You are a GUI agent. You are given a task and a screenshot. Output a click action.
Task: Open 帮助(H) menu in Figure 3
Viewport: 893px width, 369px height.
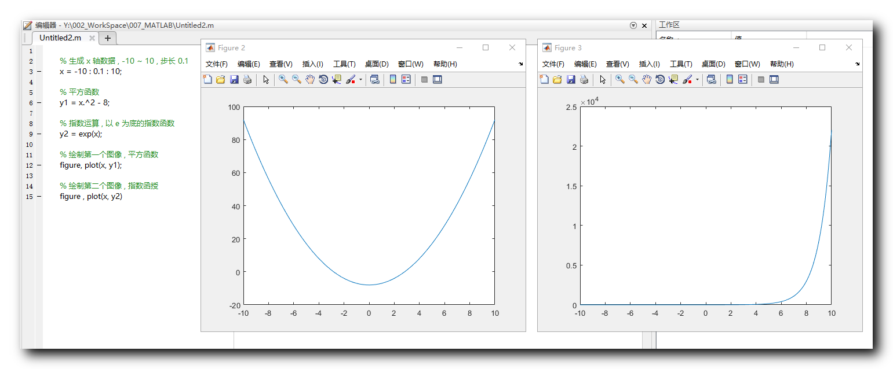(x=782, y=64)
